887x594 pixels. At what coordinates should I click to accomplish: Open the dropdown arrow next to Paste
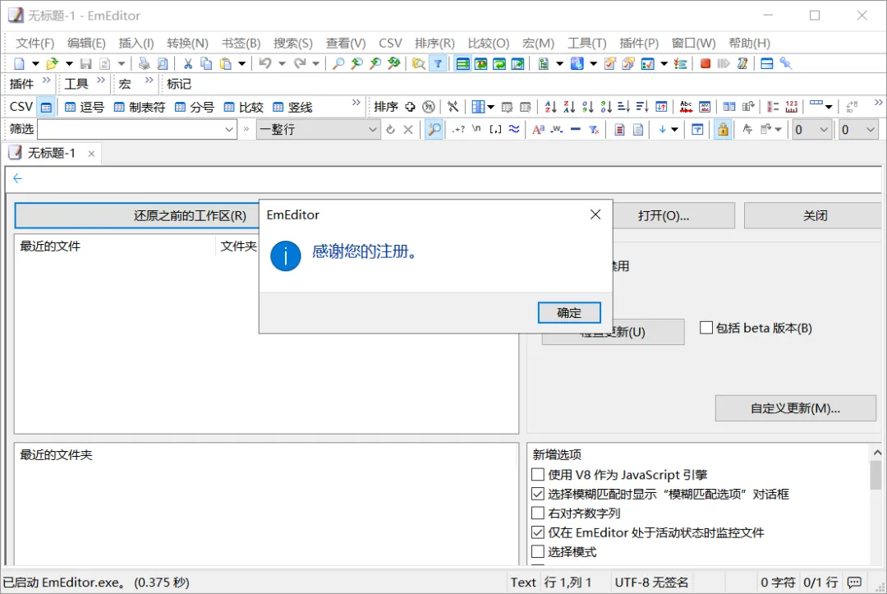coord(241,63)
